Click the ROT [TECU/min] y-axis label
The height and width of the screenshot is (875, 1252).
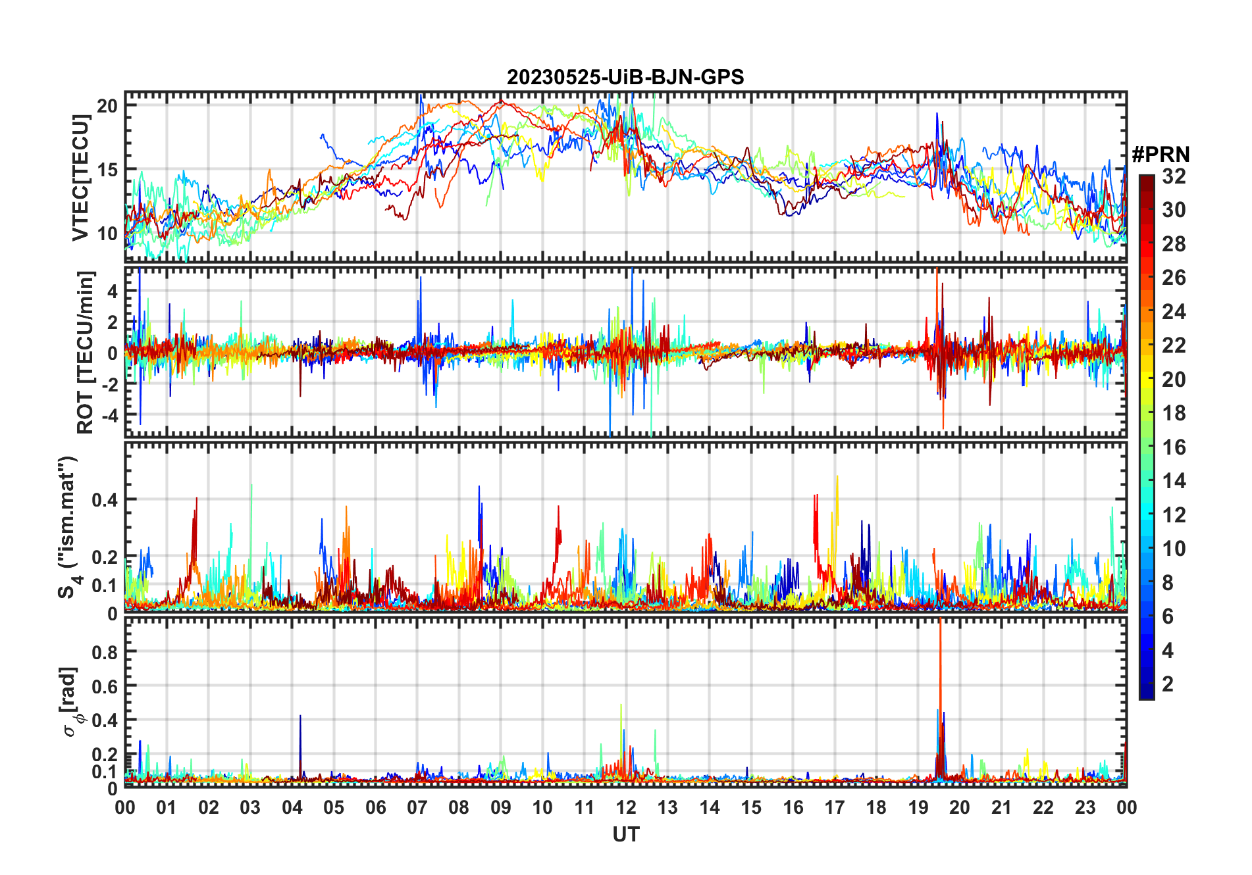click(86, 352)
